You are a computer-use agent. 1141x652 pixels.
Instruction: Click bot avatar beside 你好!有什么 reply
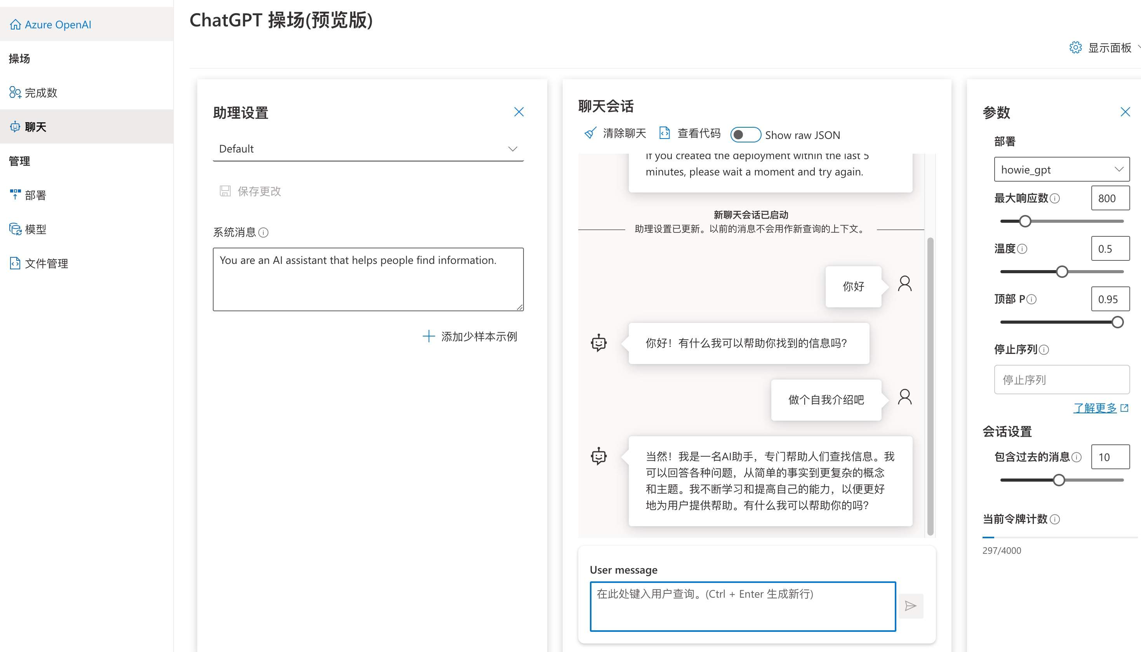598,343
